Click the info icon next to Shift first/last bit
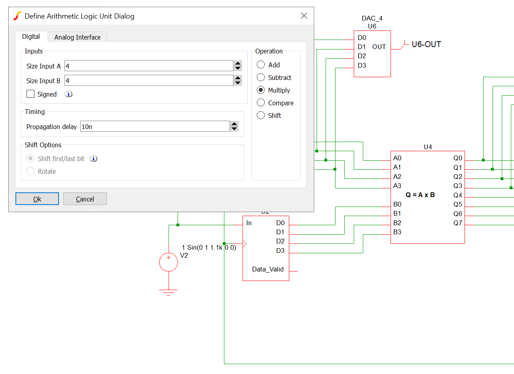 [93, 159]
